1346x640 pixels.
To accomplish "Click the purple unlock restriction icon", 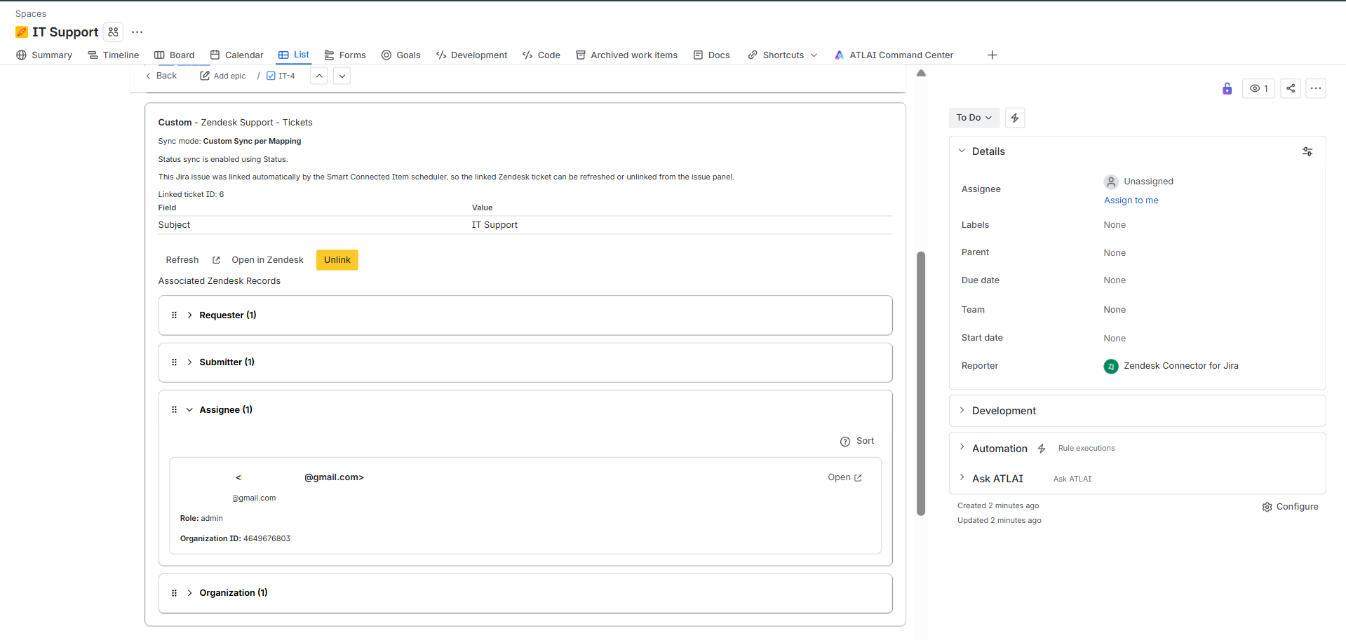I will [1227, 88].
